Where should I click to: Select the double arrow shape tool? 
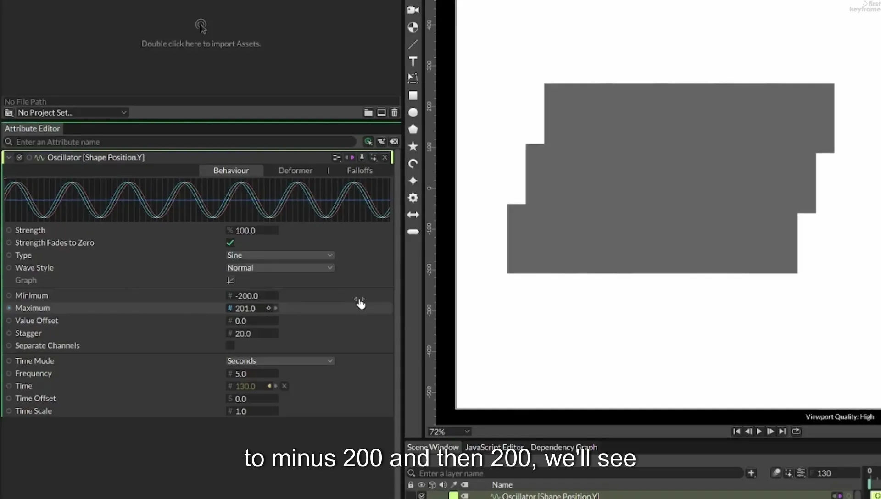pos(413,215)
